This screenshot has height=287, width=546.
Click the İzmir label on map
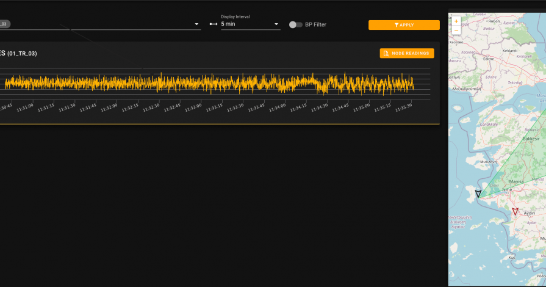pyautogui.click(x=506, y=189)
